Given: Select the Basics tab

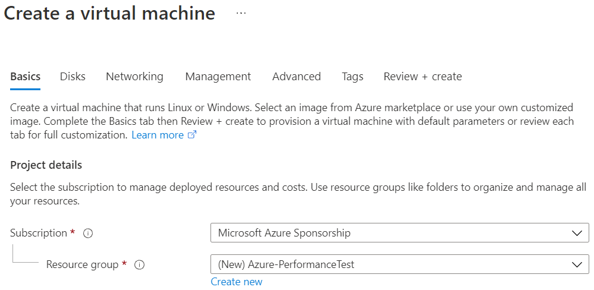Looking at the screenshot, I should (26, 77).
